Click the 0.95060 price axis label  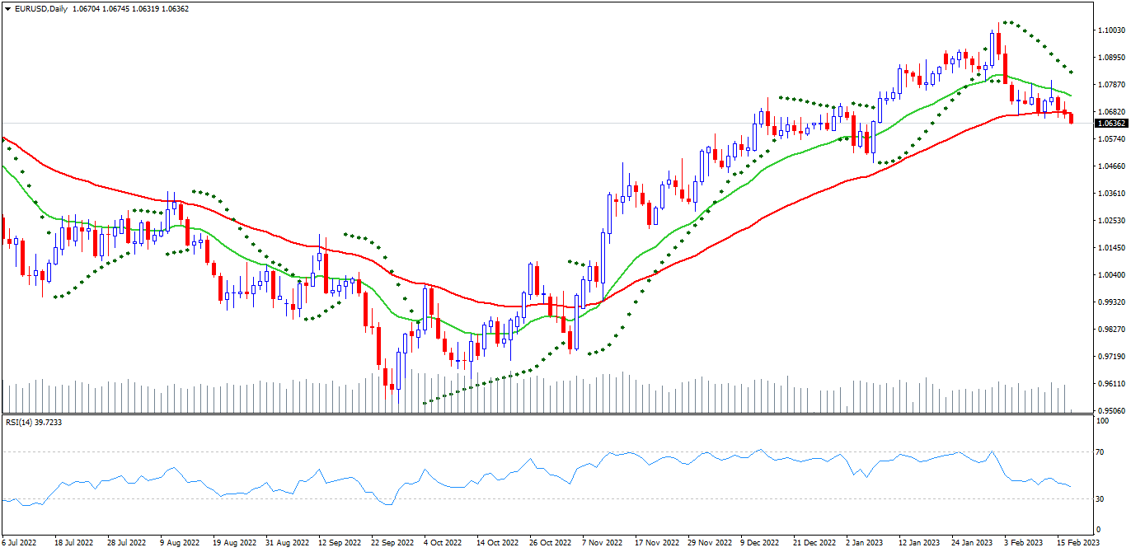1112,411
